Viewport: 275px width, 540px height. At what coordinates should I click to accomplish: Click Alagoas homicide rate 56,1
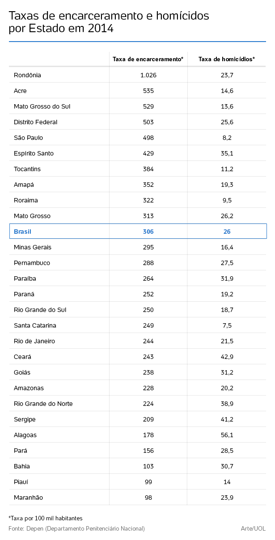tap(227, 435)
